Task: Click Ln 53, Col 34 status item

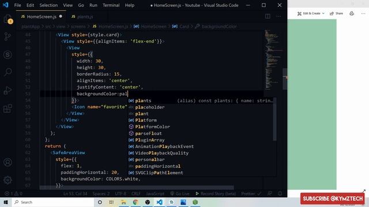Action: point(75,194)
